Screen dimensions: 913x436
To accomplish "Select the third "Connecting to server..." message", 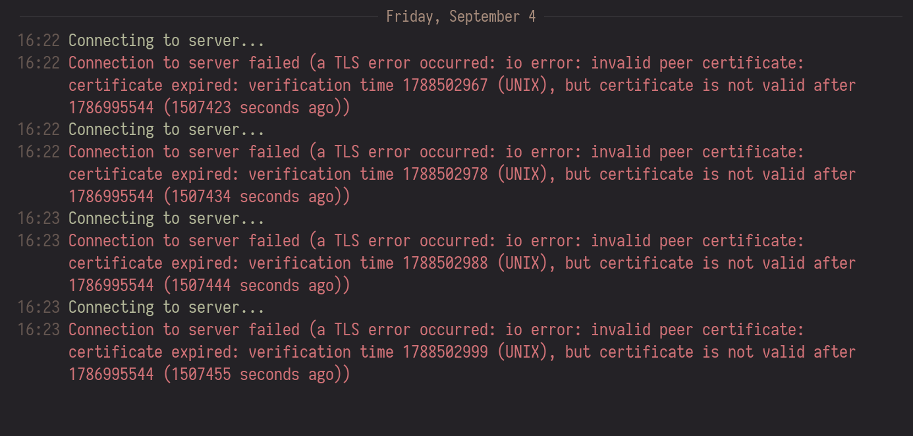I will 166,219.
